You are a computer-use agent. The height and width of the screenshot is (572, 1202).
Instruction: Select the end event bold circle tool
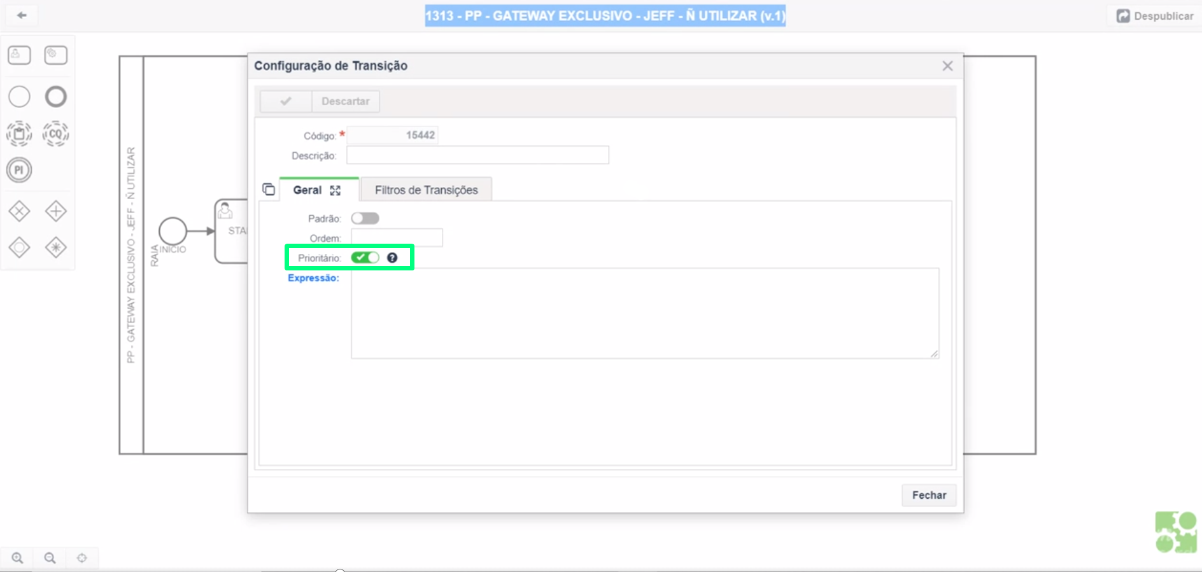pos(56,97)
